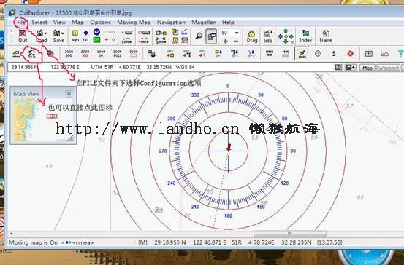Click the horizontal scrollbar thumb
The width and height of the screenshot is (404, 265).
(290, 234)
